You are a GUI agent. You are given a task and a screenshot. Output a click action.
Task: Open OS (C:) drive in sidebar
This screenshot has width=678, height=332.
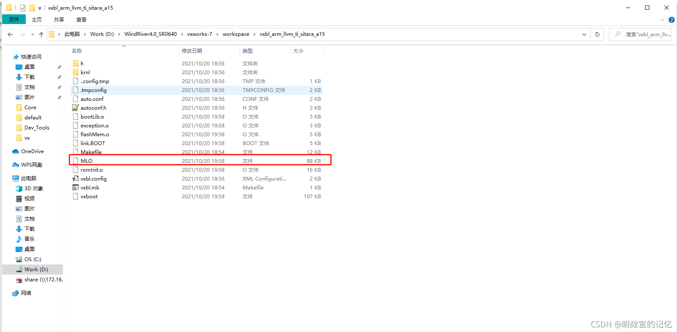[33, 259]
